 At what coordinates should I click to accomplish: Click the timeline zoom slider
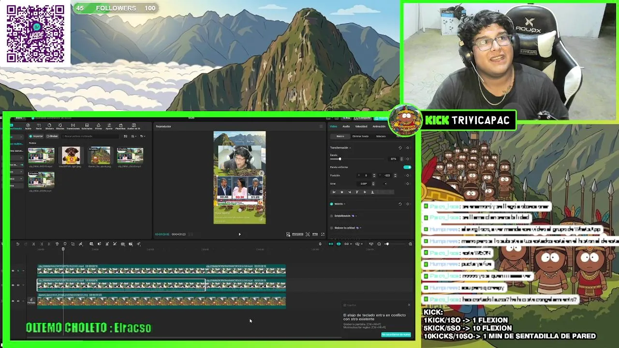tap(395, 244)
